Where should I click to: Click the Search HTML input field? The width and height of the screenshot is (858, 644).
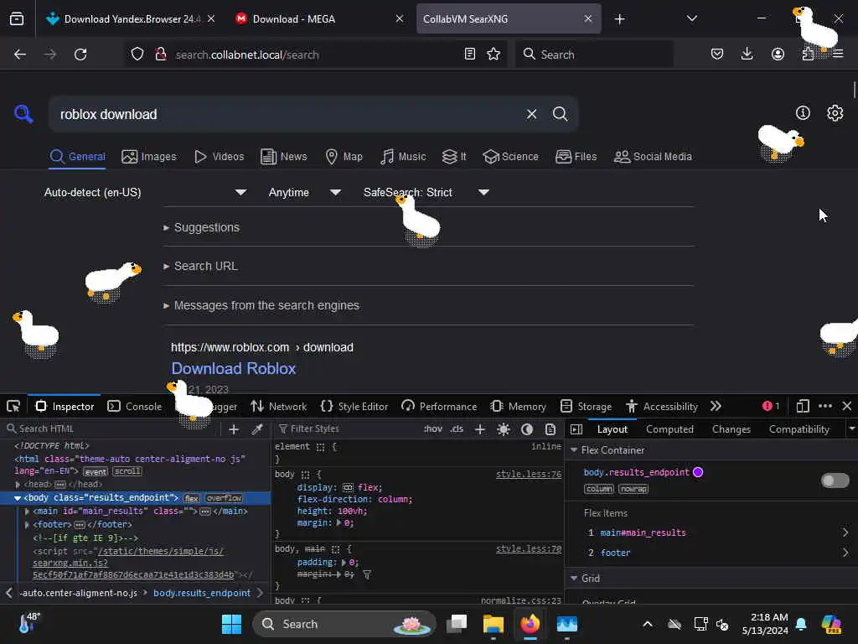pyautogui.click(x=112, y=428)
